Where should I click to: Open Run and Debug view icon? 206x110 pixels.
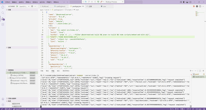[x=3, y=19]
